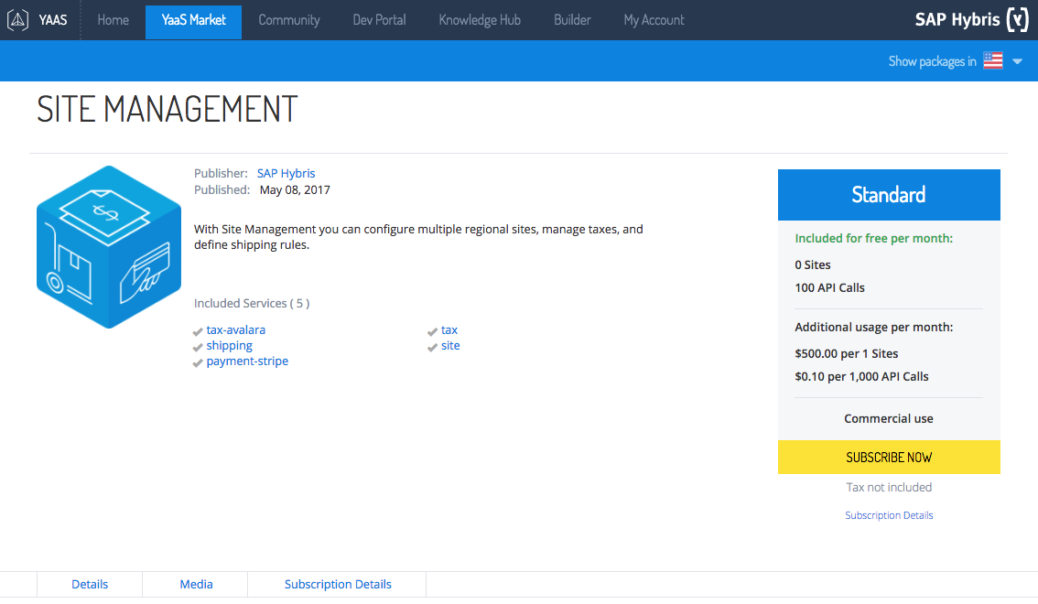This screenshot has width=1038, height=604.
Task: Click the YAAS brand text
Action: coord(53,20)
